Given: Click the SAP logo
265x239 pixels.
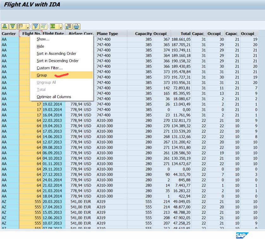Looking at the screenshot, I should [242, 235].
